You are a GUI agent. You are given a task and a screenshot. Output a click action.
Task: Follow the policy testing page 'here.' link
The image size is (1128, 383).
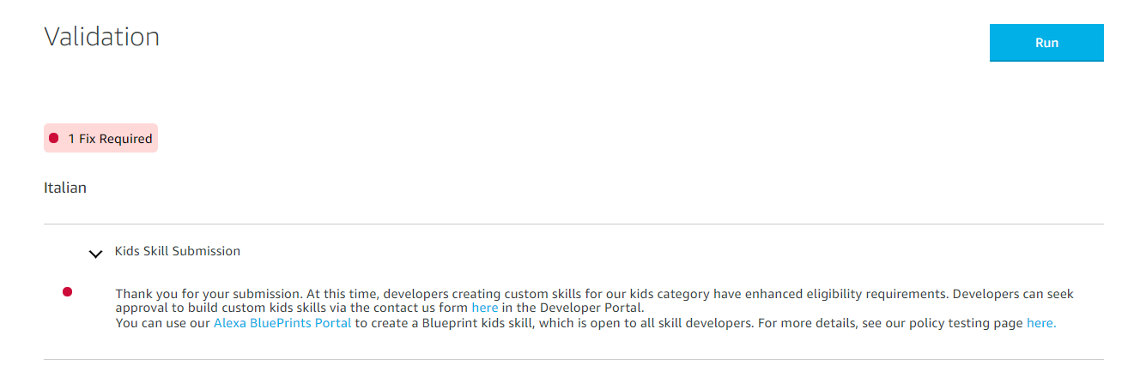[1041, 323]
